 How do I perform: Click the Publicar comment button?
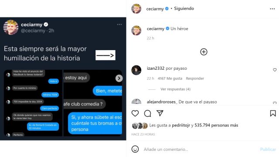(268, 149)
